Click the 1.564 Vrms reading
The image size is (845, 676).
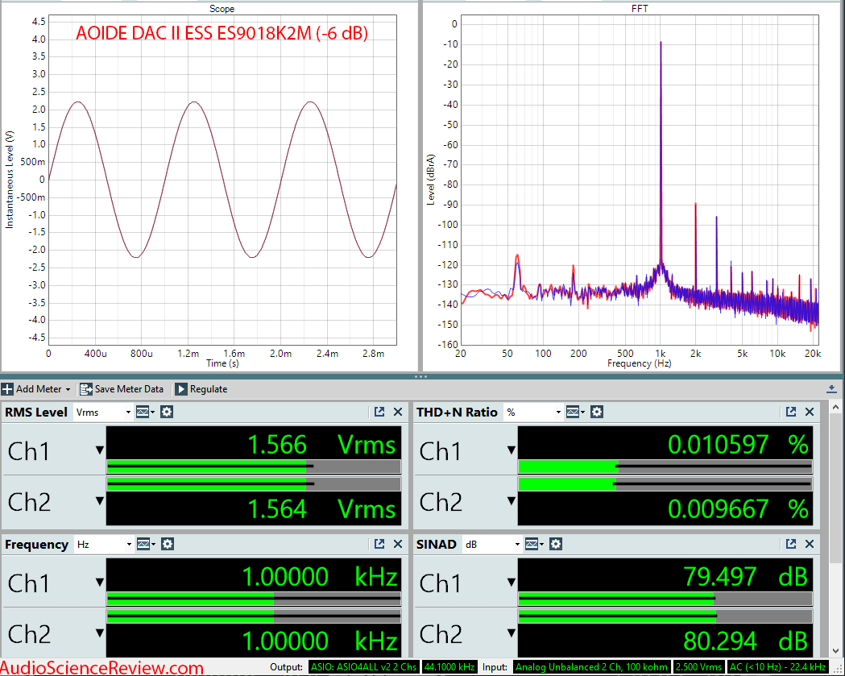[321, 509]
